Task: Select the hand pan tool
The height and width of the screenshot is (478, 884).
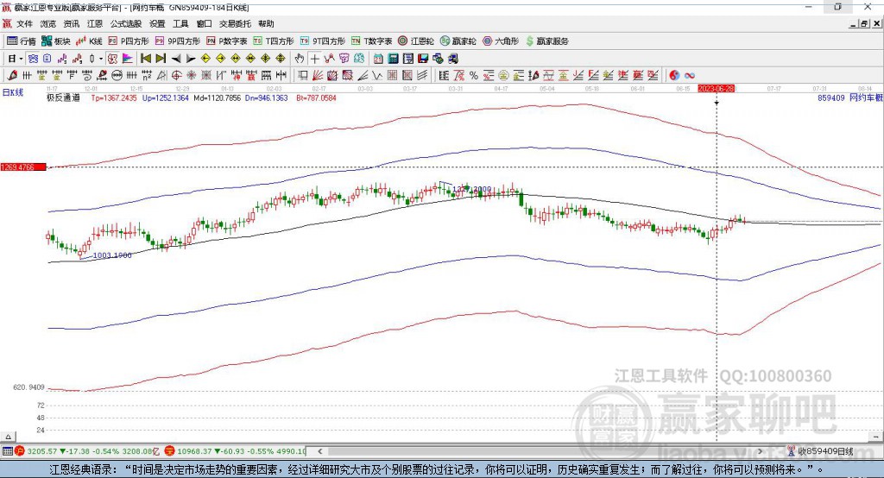Action: click(300, 59)
